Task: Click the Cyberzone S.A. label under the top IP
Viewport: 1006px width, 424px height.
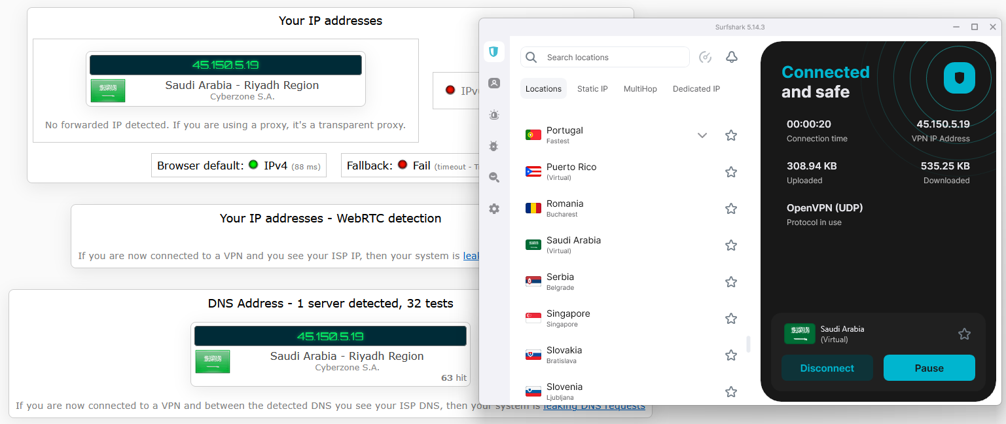Action: [x=242, y=97]
